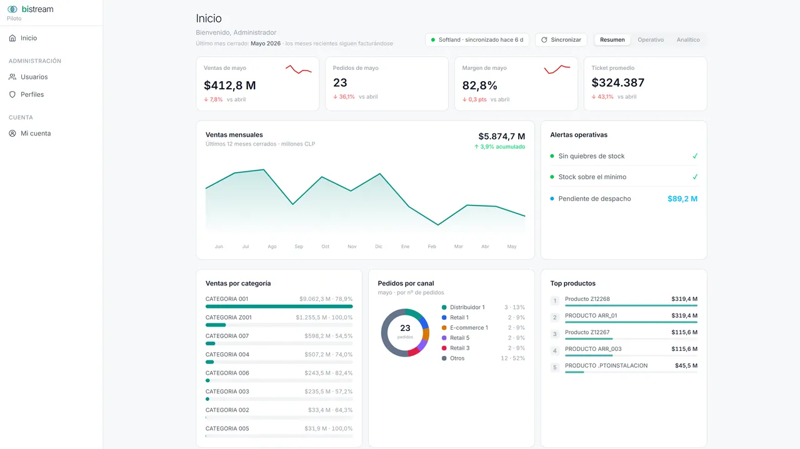800x449 pixels.
Task: Switch to the Analítico tab
Action: click(688, 40)
